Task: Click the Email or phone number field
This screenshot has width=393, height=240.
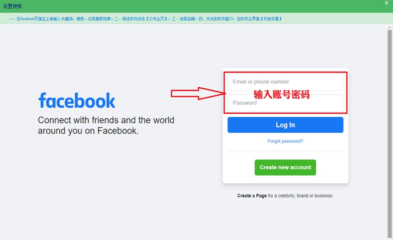Action: (x=285, y=82)
